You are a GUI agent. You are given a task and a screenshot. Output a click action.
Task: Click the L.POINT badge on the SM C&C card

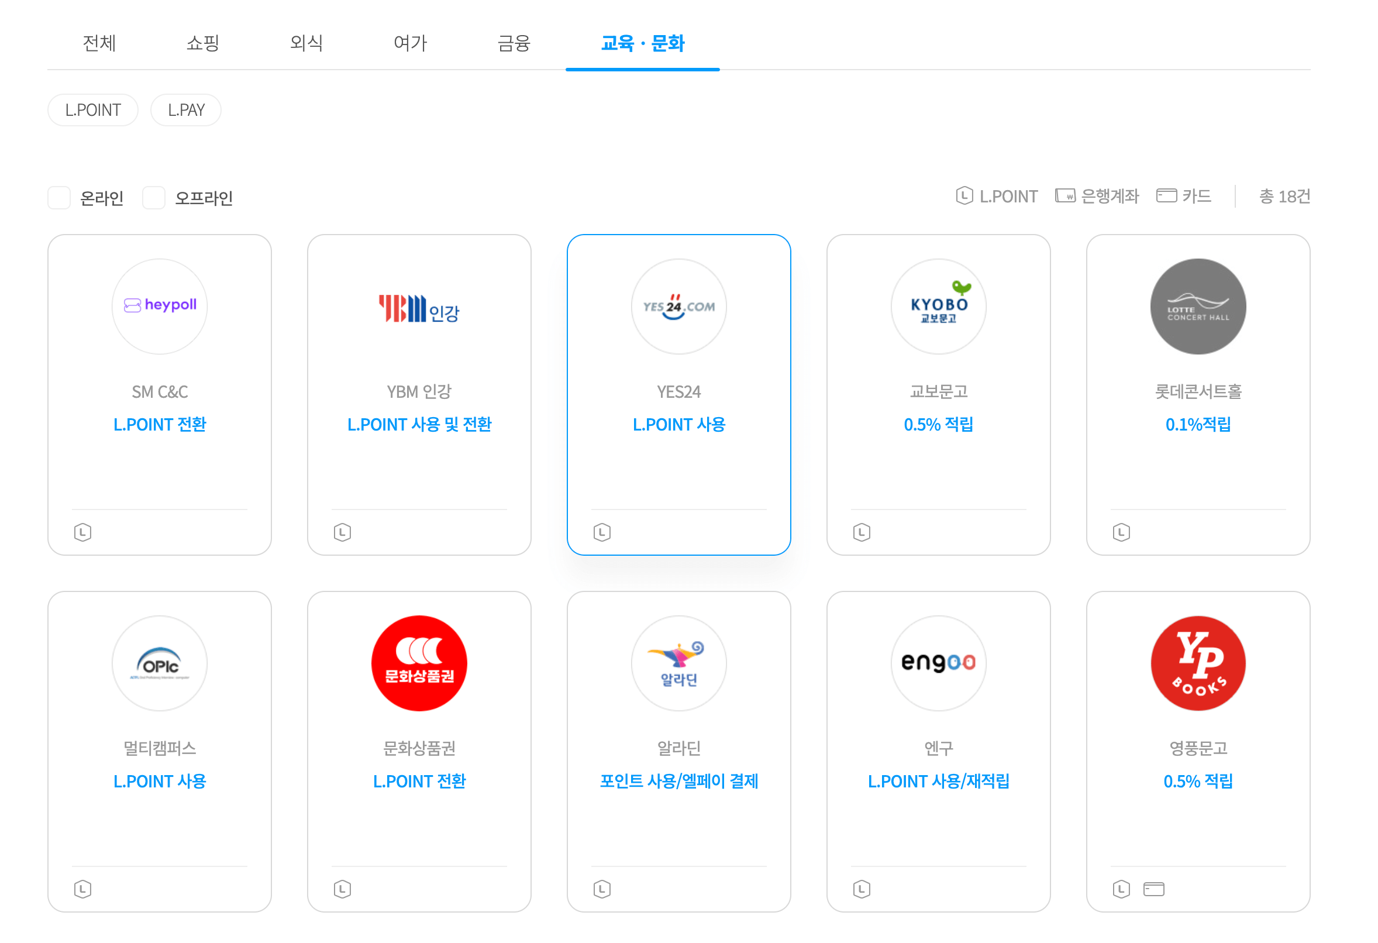click(x=83, y=532)
